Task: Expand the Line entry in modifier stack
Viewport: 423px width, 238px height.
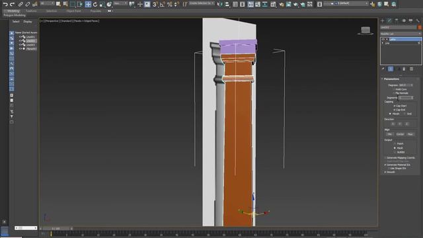Action: click(x=383, y=43)
